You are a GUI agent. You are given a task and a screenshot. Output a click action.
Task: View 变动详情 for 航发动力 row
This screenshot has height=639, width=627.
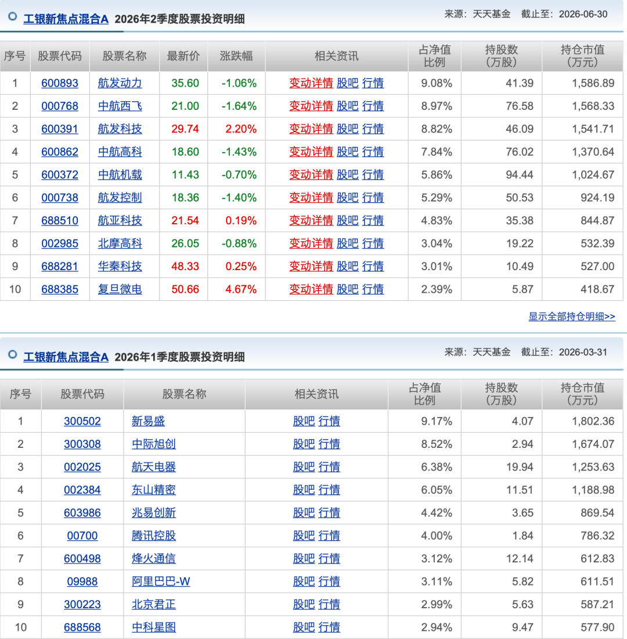[x=311, y=83]
